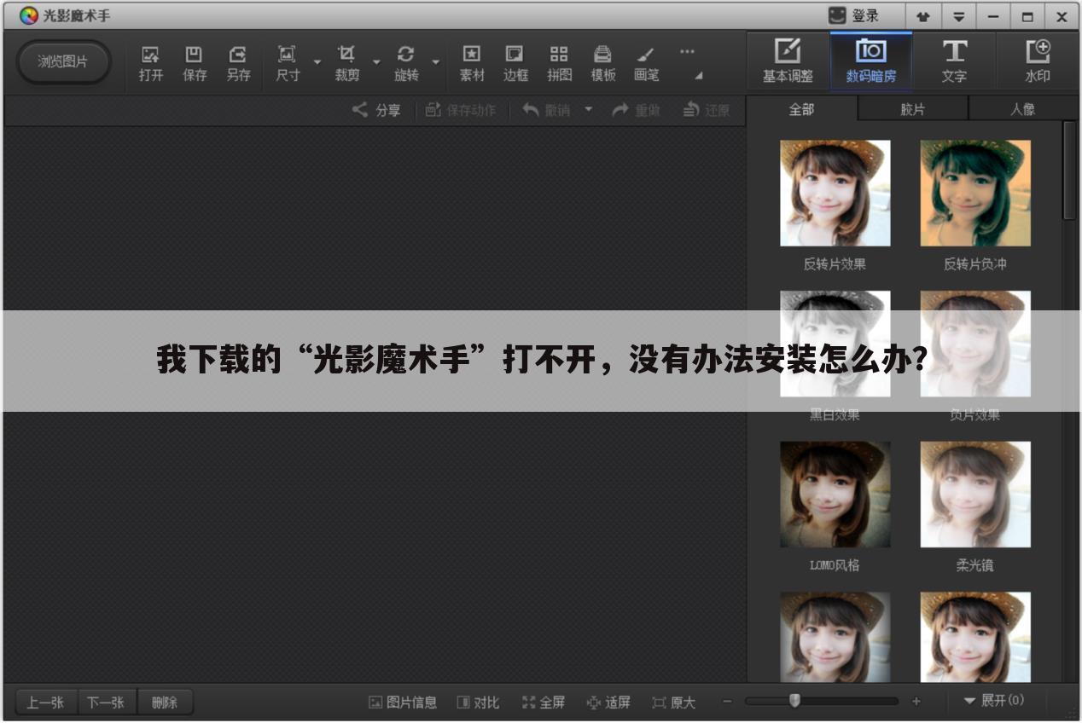Zoom in with the plus button
This screenshot has height=723, width=1082.
[x=916, y=702]
